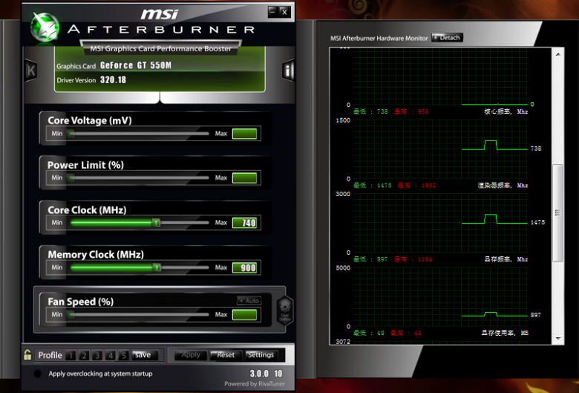The width and height of the screenshot is (579, 393).
Task: Click the Apply button
Action: pos(191,355)
